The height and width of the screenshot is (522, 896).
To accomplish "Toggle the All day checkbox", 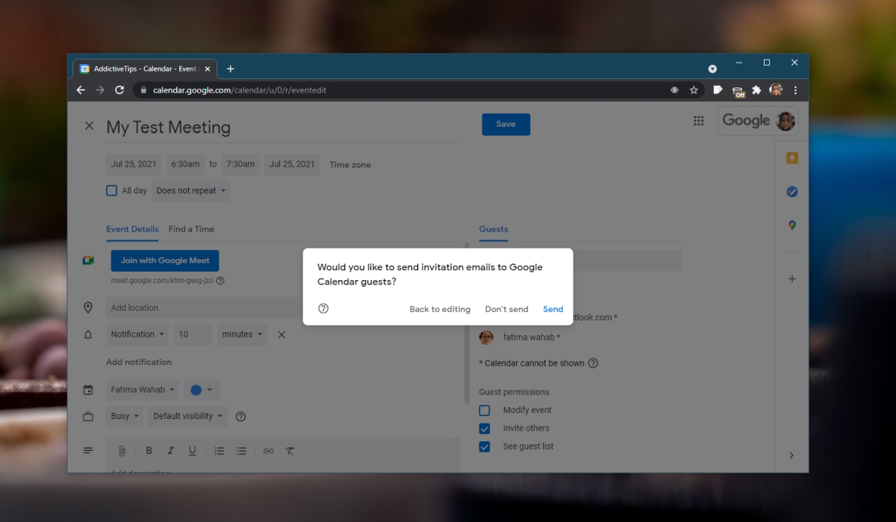I will pos(111,190).
